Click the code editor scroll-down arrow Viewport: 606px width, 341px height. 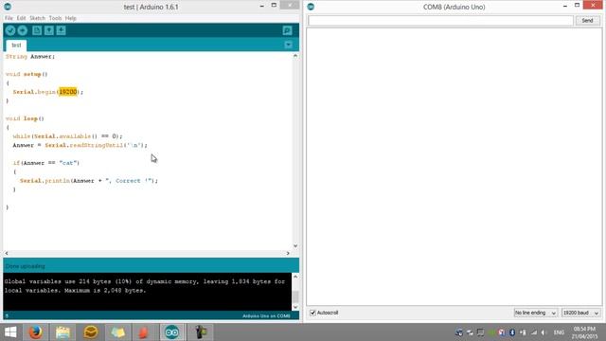pos(295,246)
